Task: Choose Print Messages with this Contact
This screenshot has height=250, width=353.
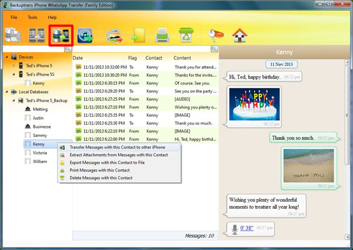Action: tap(119, 170)
